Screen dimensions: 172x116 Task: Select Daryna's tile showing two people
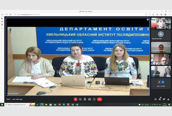pyautogui.click(x=161, y=71)
